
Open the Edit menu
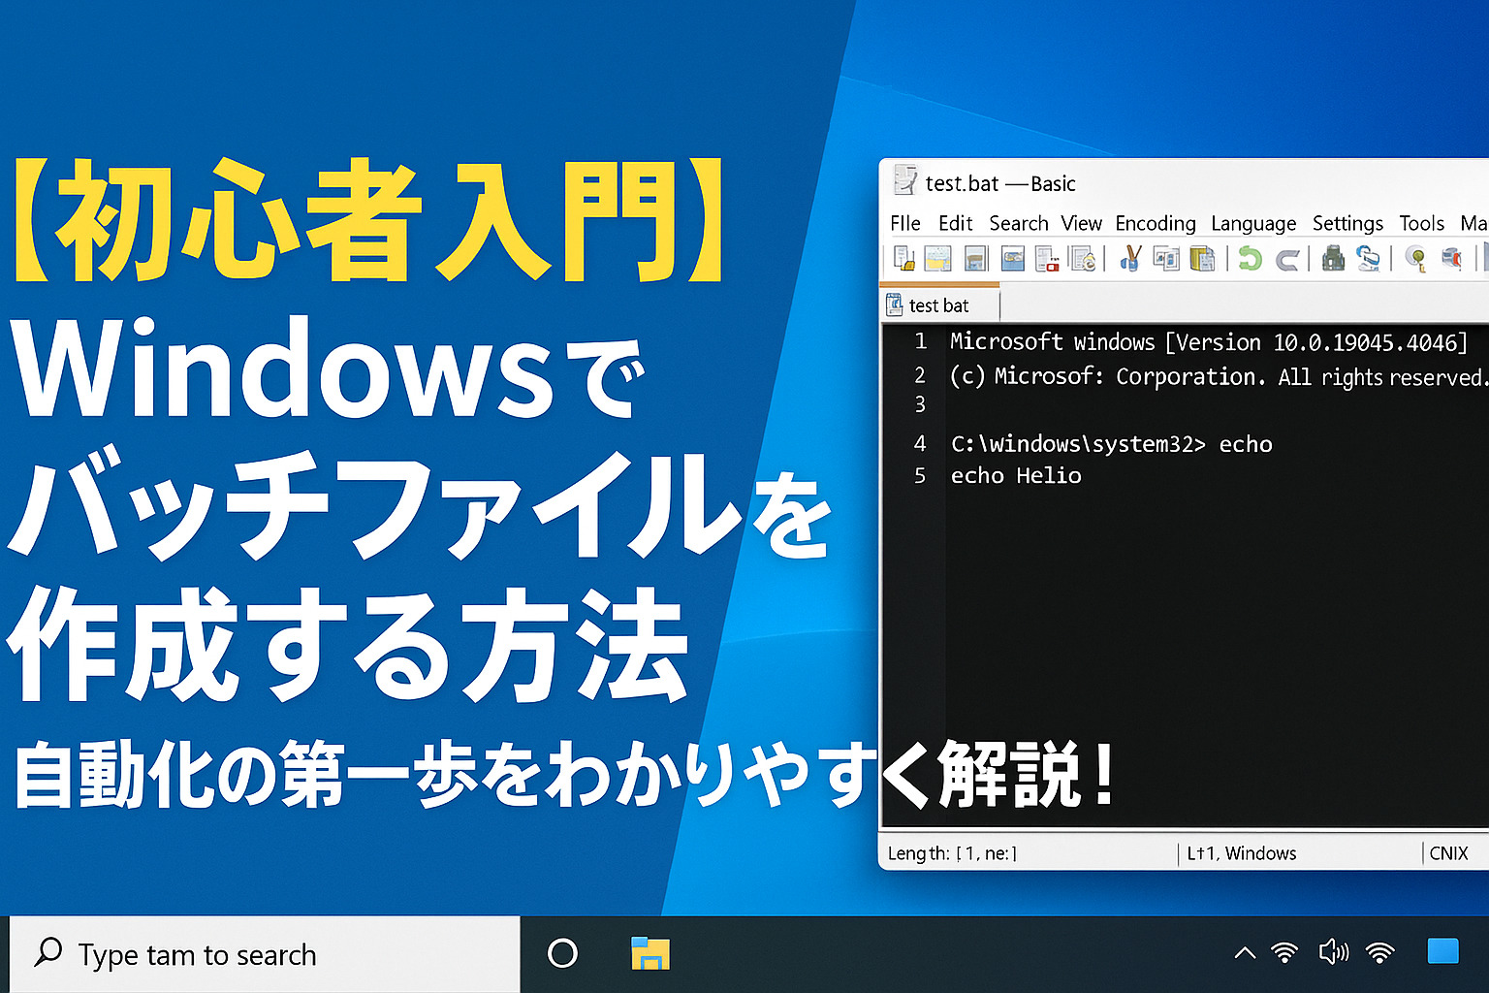(955, 223)
